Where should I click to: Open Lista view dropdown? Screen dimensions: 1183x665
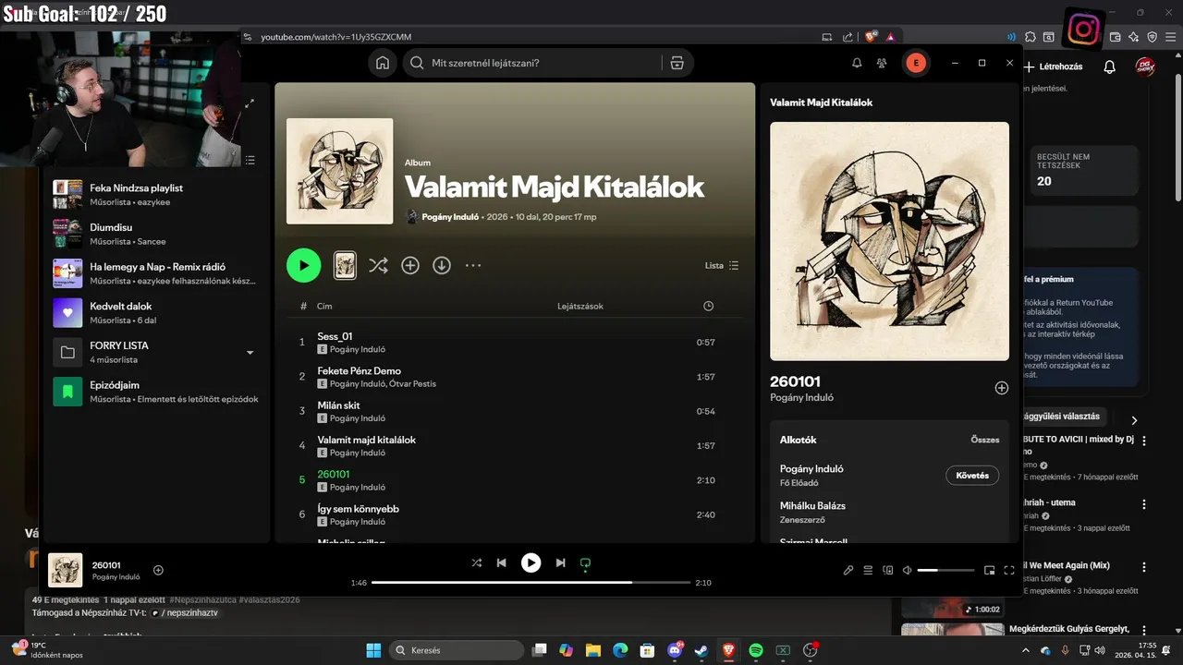point(722,265)
